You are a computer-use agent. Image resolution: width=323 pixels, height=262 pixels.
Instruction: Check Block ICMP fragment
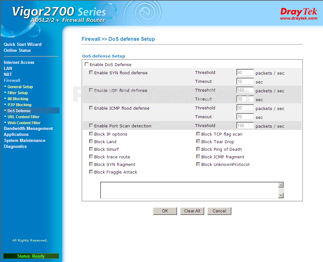pyautogui.click(x=198, y=157)
